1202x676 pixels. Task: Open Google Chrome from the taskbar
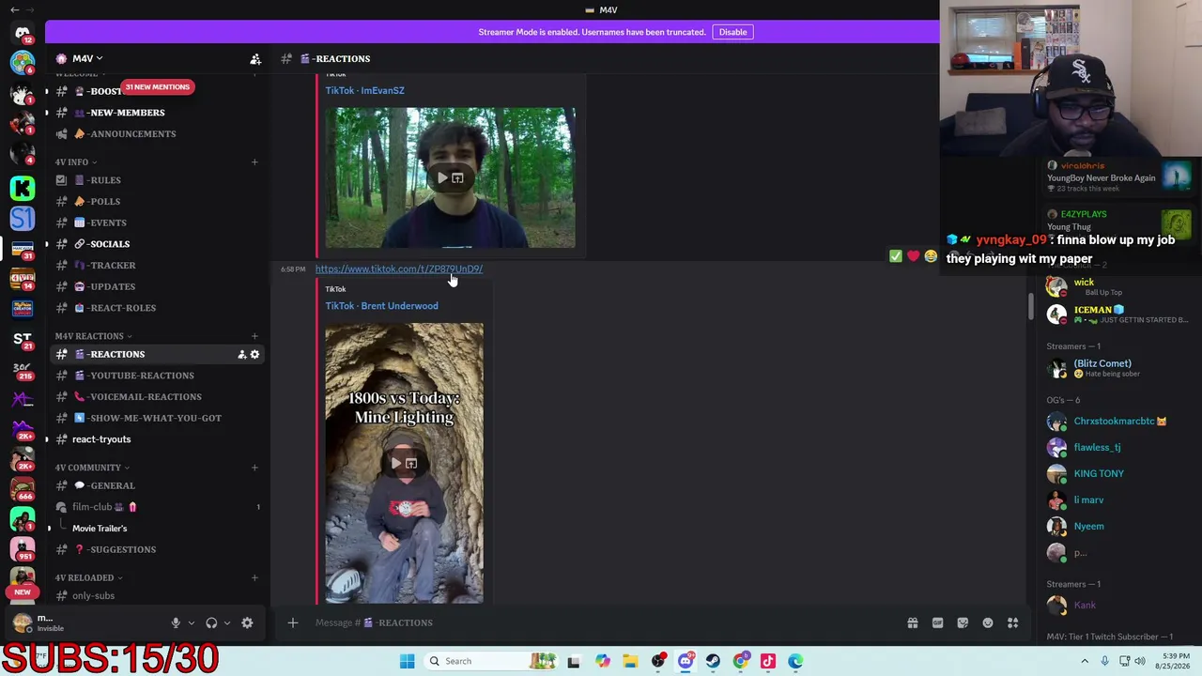point(741,661)
